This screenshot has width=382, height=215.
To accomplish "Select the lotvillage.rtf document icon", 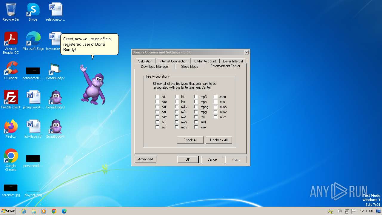I will [33, 129].
